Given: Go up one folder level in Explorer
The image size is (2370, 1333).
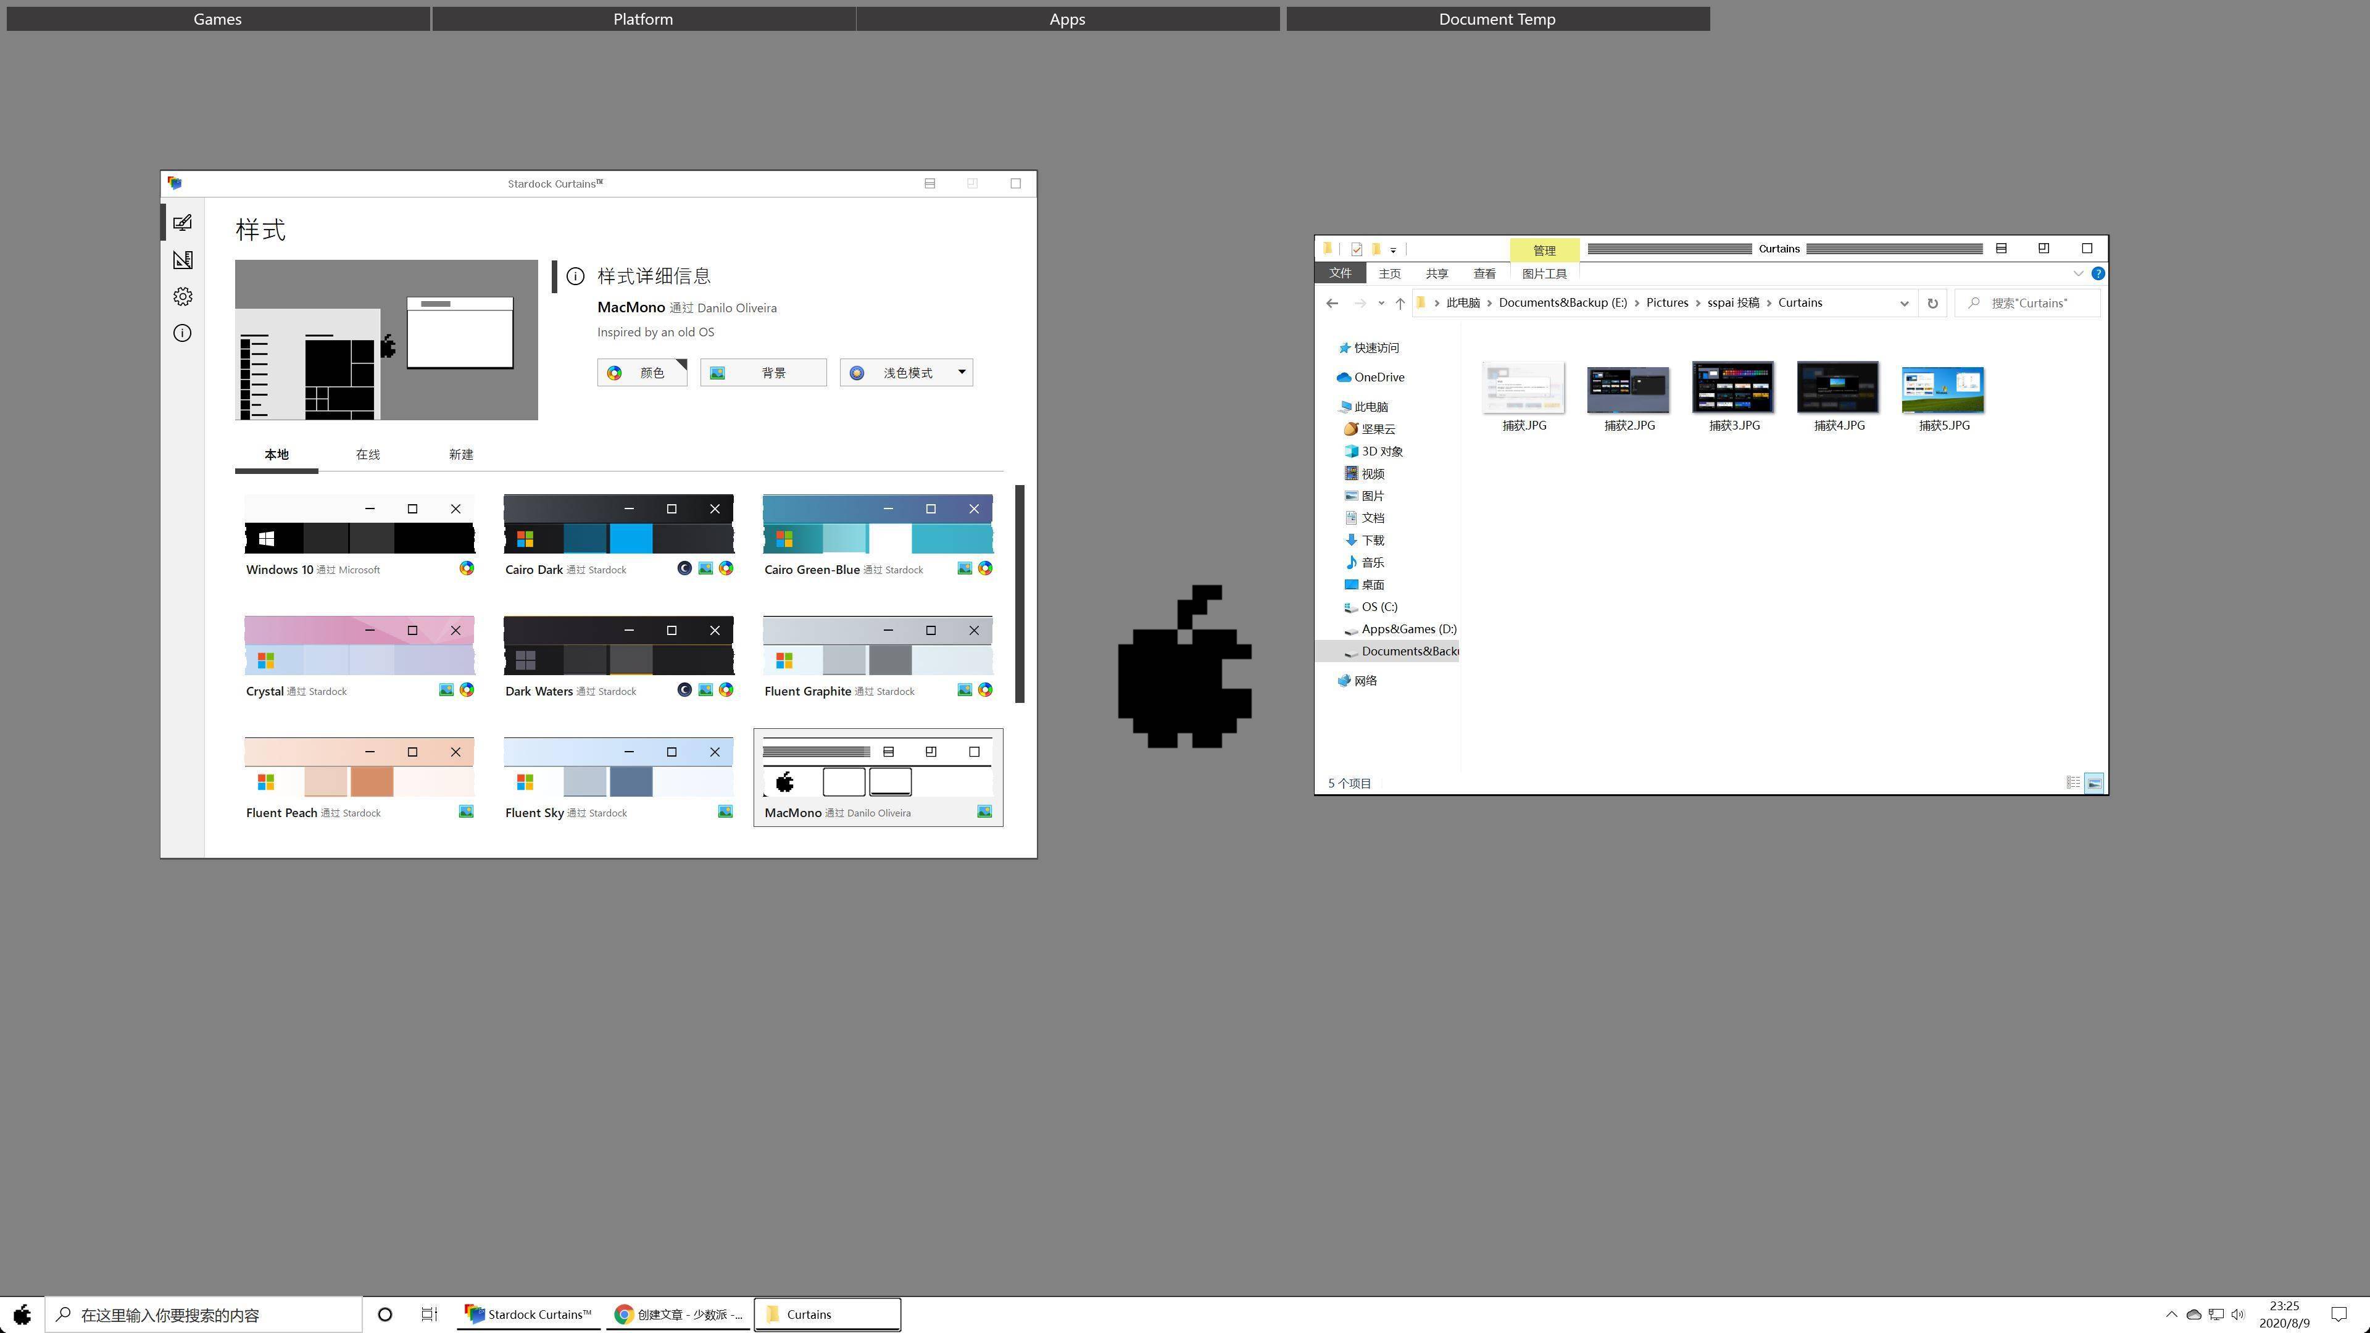Looking at the screenshot, I should 1399,304.
